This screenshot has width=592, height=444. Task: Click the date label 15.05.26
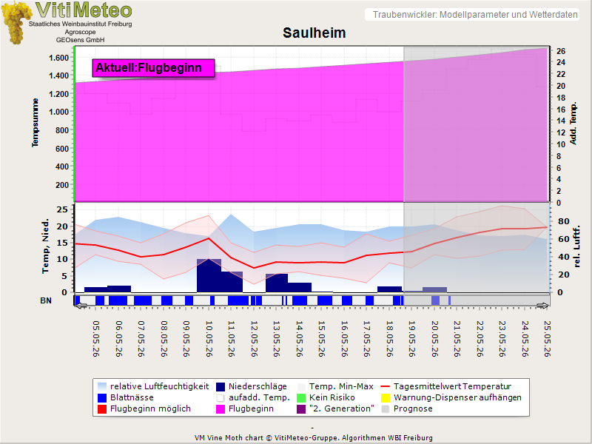point(321,339)
